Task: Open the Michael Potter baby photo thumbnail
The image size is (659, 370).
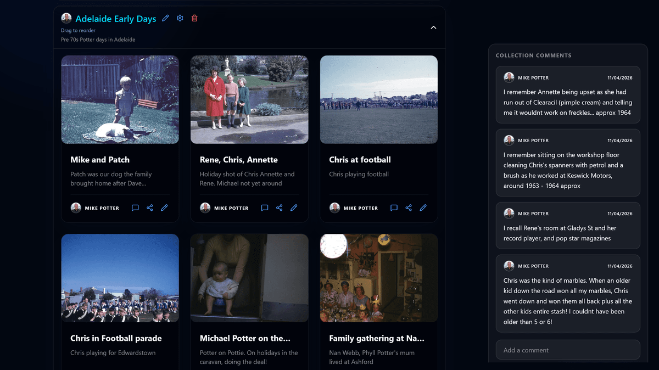Action: tap(249, 278)
